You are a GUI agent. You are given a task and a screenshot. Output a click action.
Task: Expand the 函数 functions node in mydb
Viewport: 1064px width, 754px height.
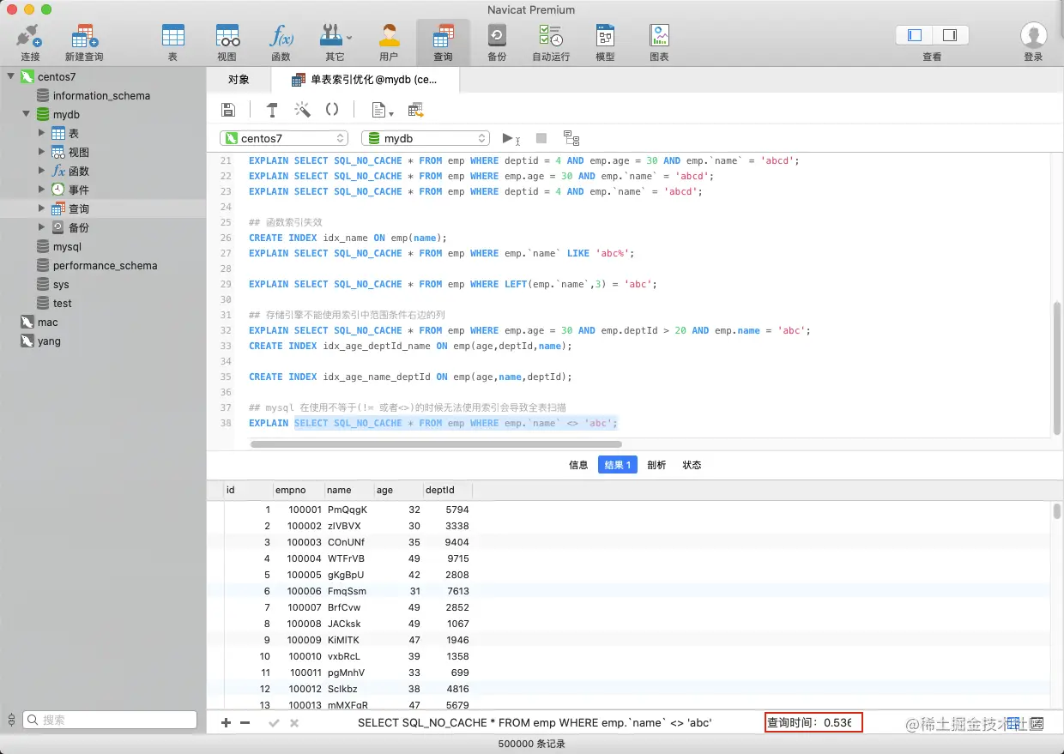[42, 171]
